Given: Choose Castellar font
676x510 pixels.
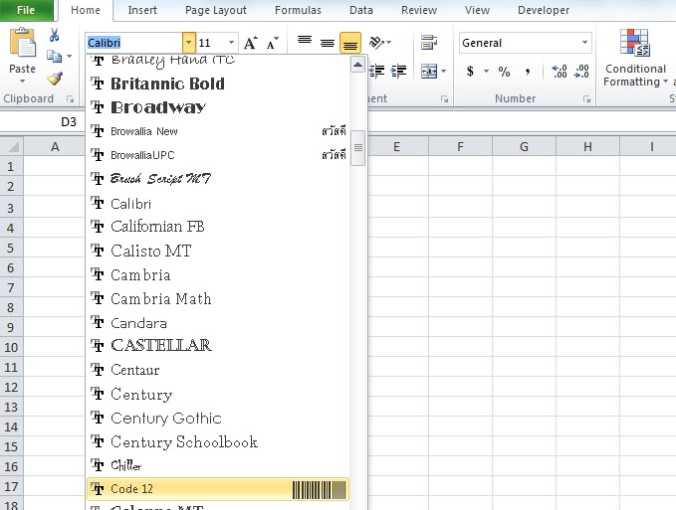Looking at the screenshot, I should (x=218, y=345).
